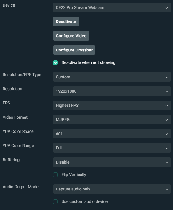This screenshot has height=210, width=173.
Task: Click the chevron arrow on Device field
Action: (x=167, y=8)
